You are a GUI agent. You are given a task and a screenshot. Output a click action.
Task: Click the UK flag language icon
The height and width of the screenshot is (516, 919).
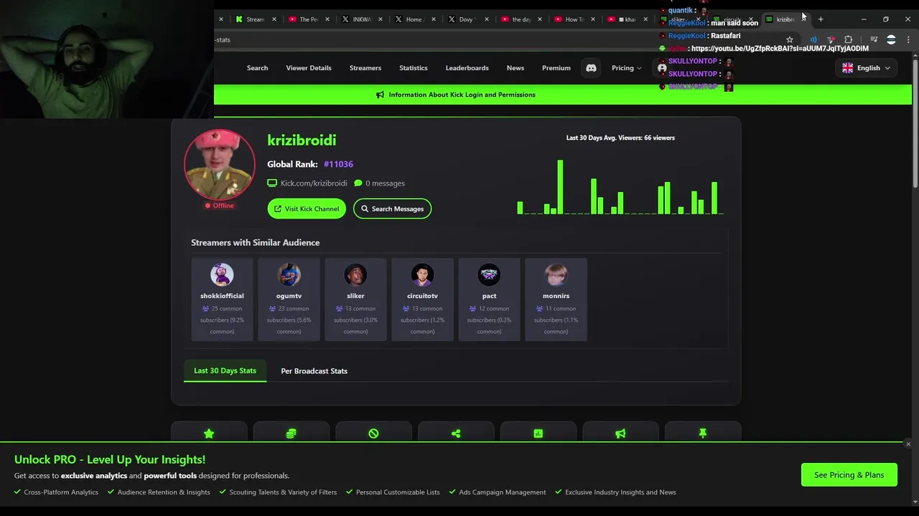[x=847, y=68]
